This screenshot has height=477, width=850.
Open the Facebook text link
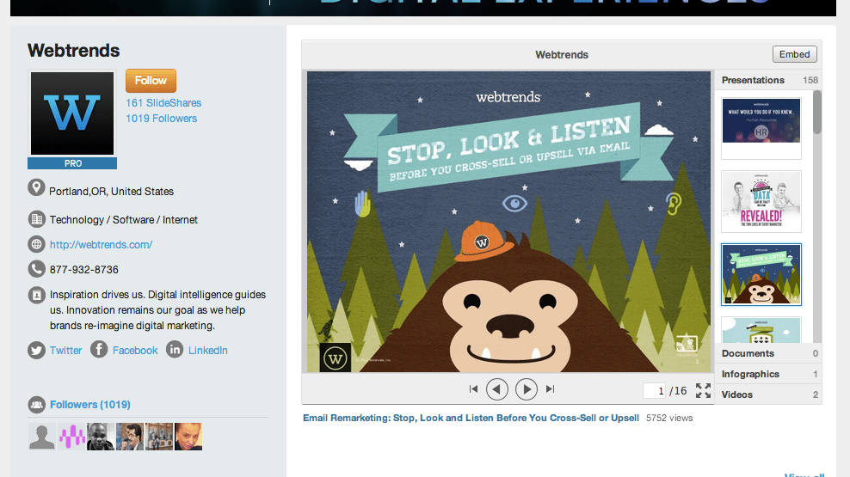(x=135, y=351)
